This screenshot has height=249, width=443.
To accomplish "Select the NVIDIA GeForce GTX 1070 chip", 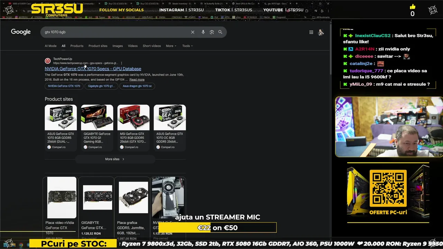I will coord(64,86).
